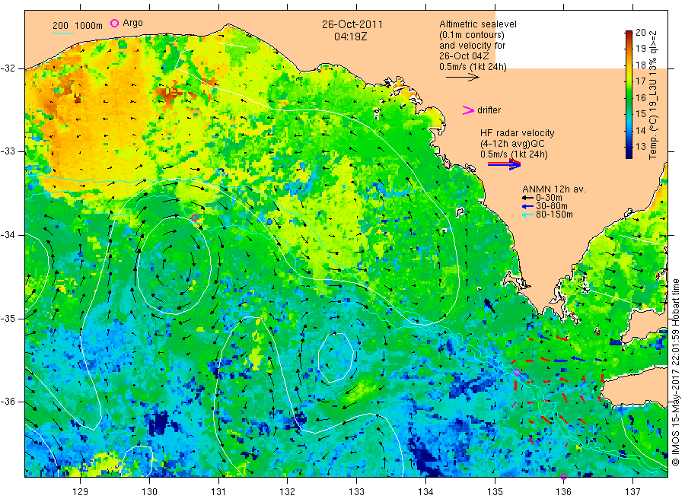
Task: Click the "Argo" legend label
Action: pyautogui.click(x=132, y=23)
